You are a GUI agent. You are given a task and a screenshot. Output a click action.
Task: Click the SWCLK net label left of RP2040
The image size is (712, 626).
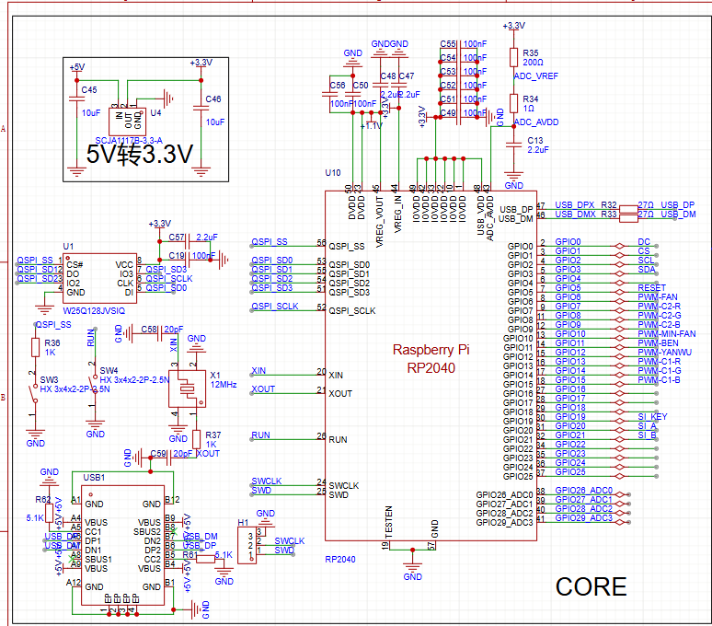266,481
